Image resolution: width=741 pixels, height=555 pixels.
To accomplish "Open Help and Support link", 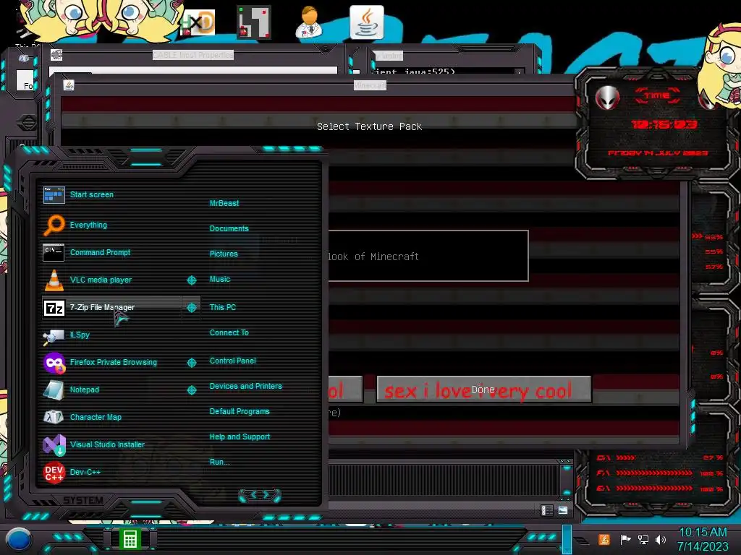I will tap(240, 437).
